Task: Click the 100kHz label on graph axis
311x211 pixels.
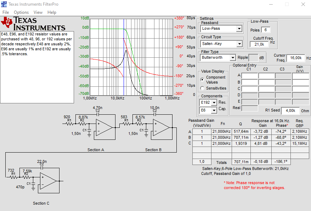Action: click(x=146, y=98)
